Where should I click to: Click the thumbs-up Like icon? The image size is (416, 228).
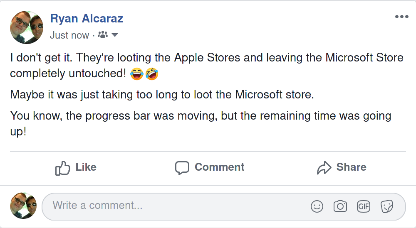pos(63,167)
